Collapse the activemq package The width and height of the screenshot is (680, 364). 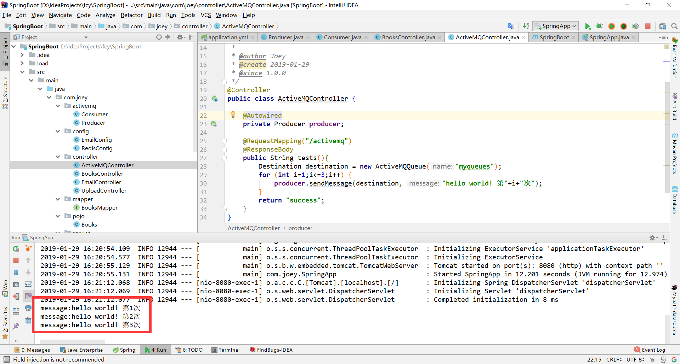[x=58, y=106]
